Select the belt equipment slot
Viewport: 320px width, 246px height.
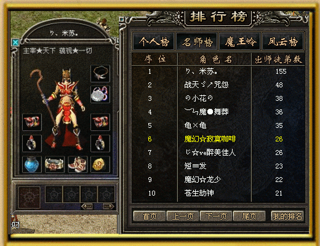(55, 164)
